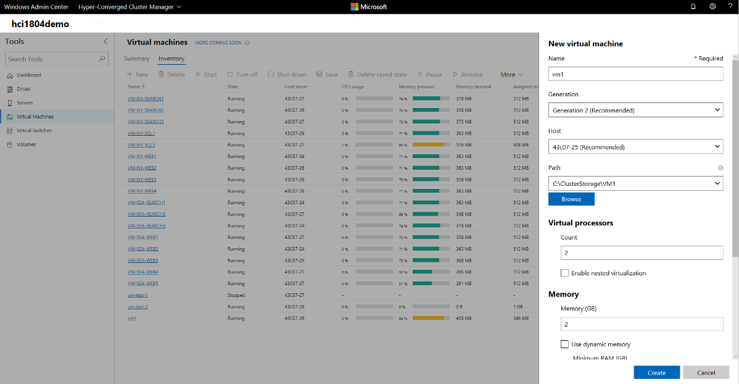Collapse the Tools sidebar chevron

tap(105, 41)
